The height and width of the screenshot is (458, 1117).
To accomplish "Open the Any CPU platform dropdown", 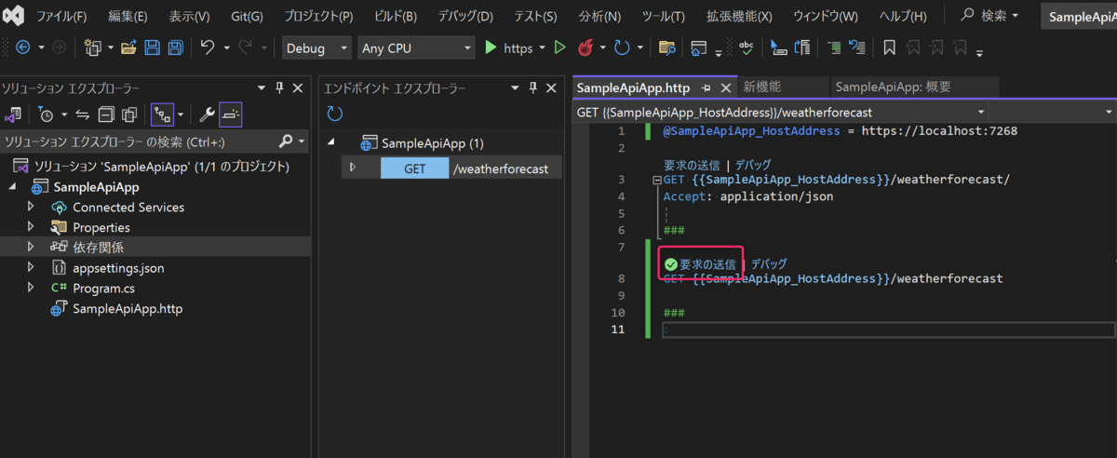I will tap(416, 48).
